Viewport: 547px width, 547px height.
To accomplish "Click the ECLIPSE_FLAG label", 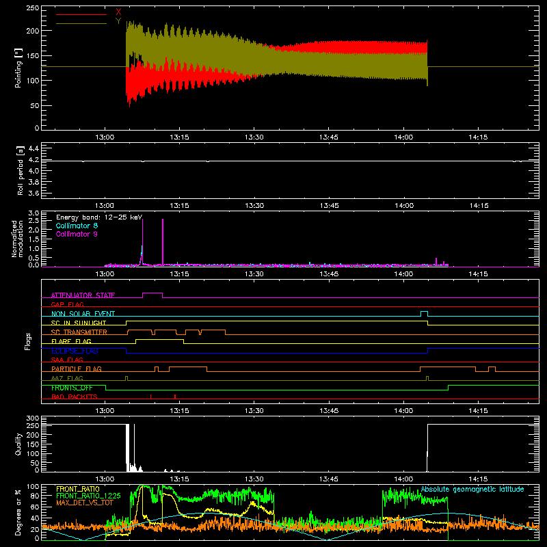I will pyautogui.click(x=75, y=351).
